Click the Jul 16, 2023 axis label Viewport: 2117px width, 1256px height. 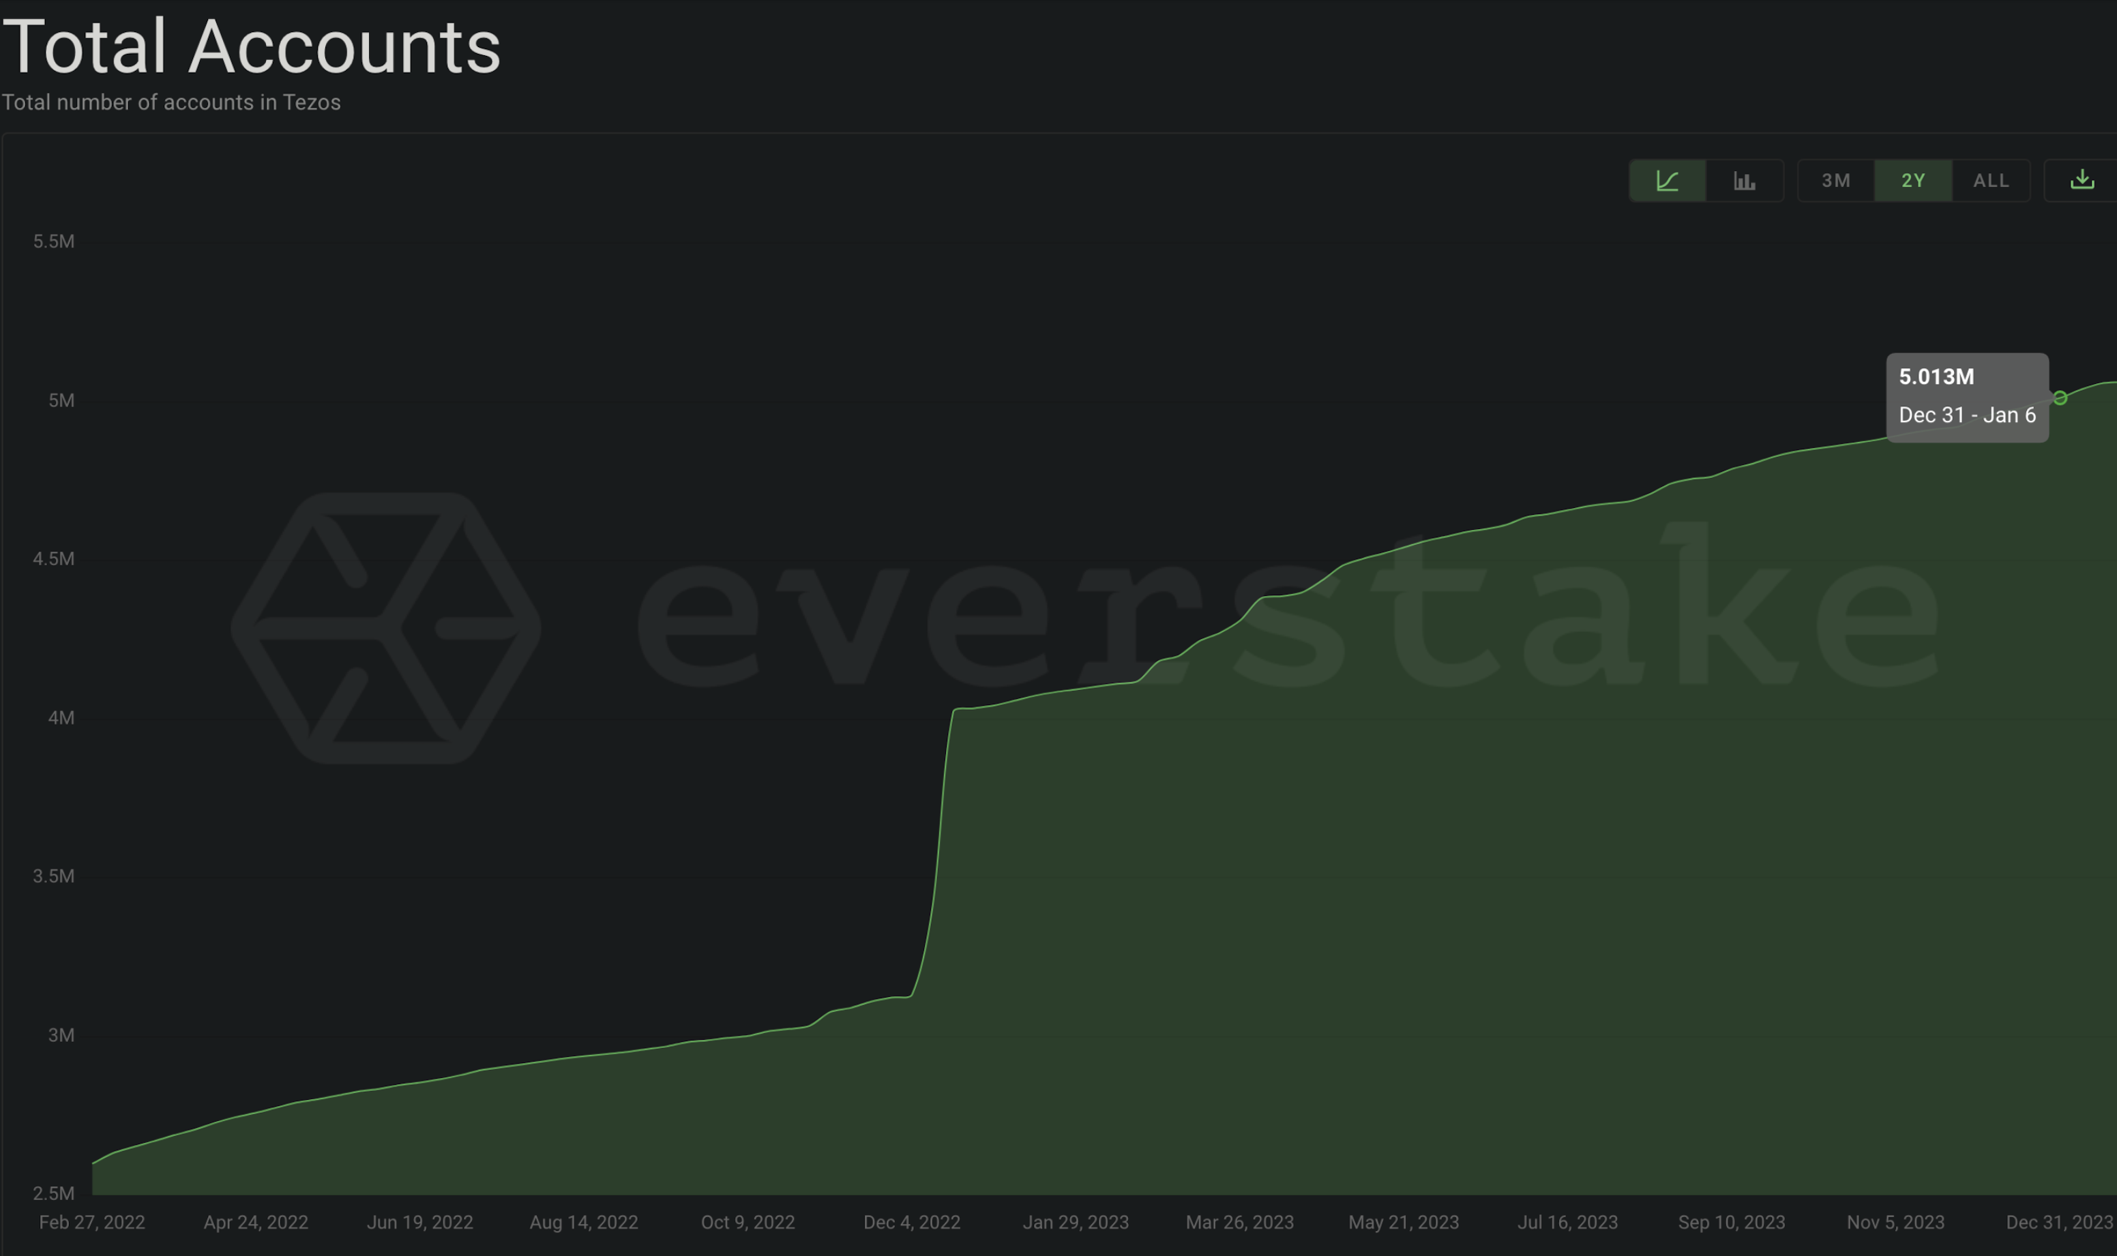coord(1568,1222)
